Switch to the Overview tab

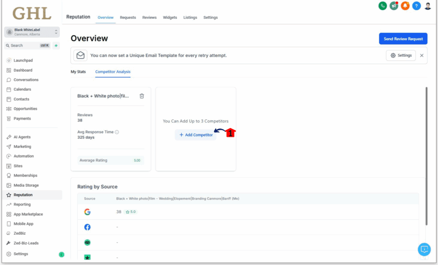click(105, 17)
